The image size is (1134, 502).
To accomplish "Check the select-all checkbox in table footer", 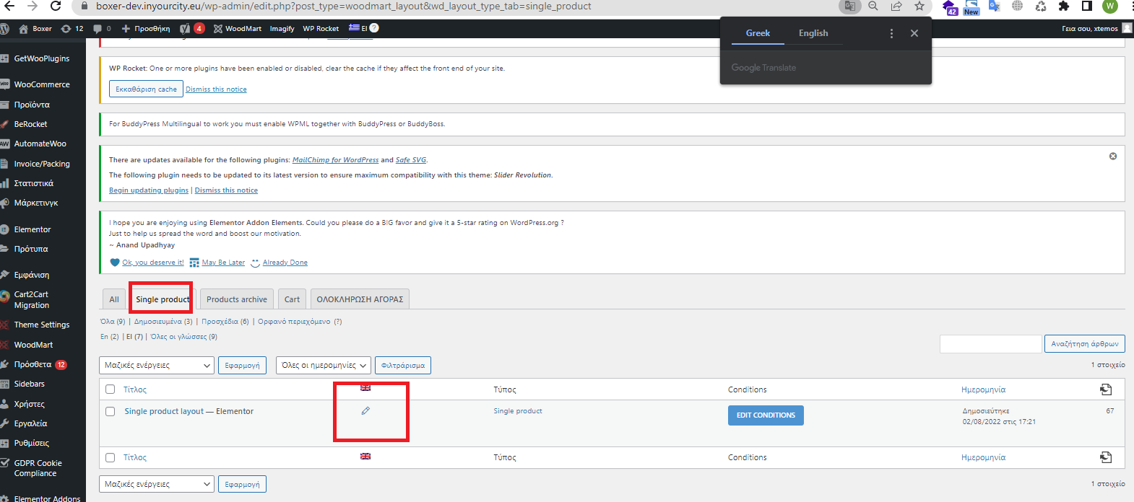I will tap(111, 457).
